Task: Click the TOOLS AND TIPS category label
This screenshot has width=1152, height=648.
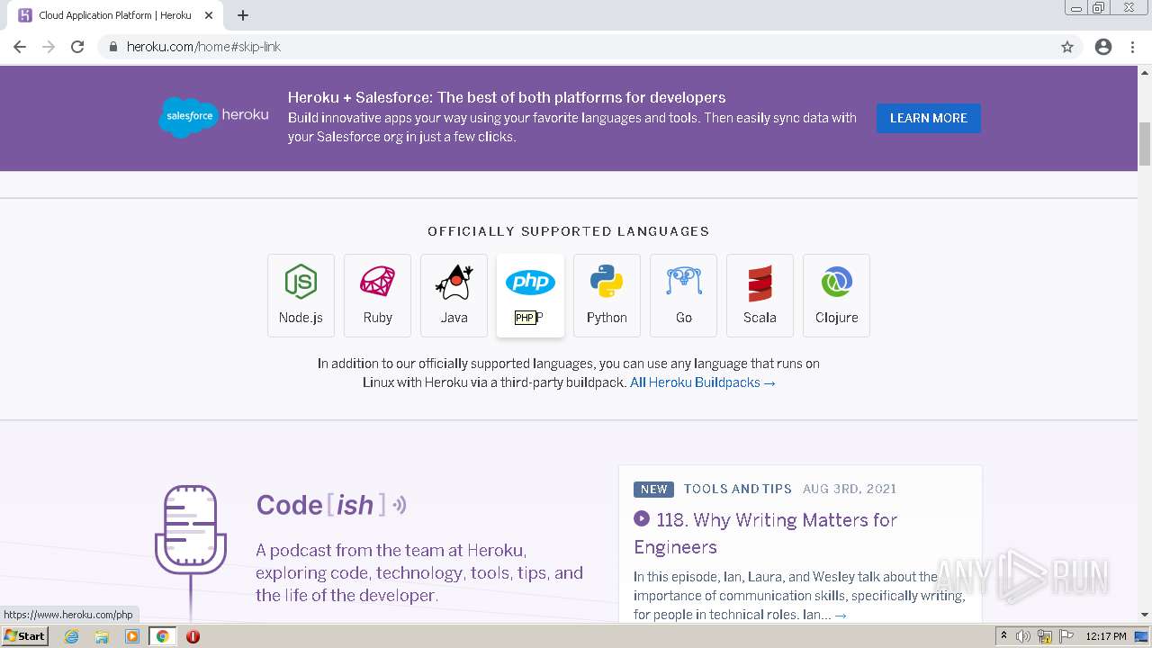Action: pyautogui.click(x=738, y=489)
